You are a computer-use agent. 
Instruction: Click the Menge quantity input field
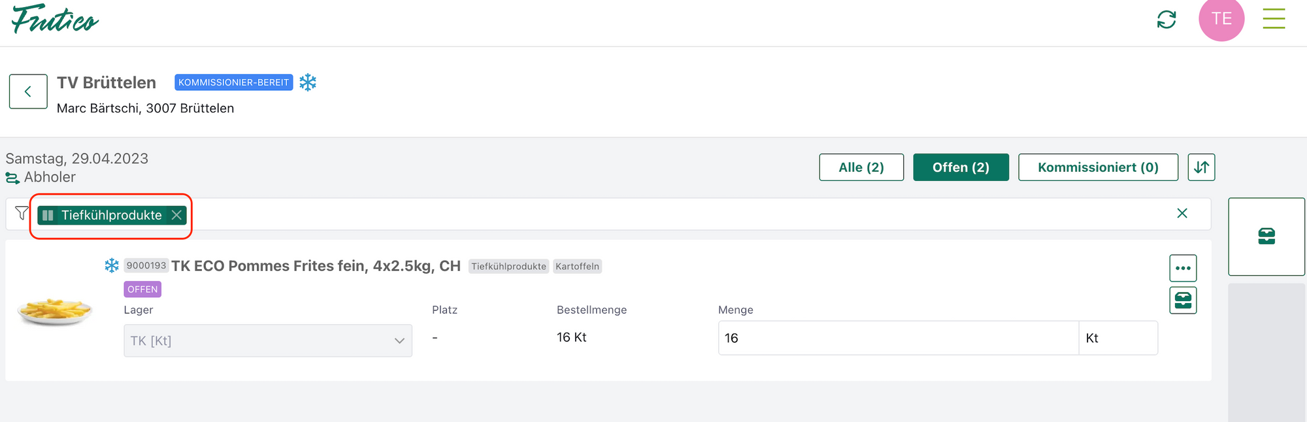point(898,338)
